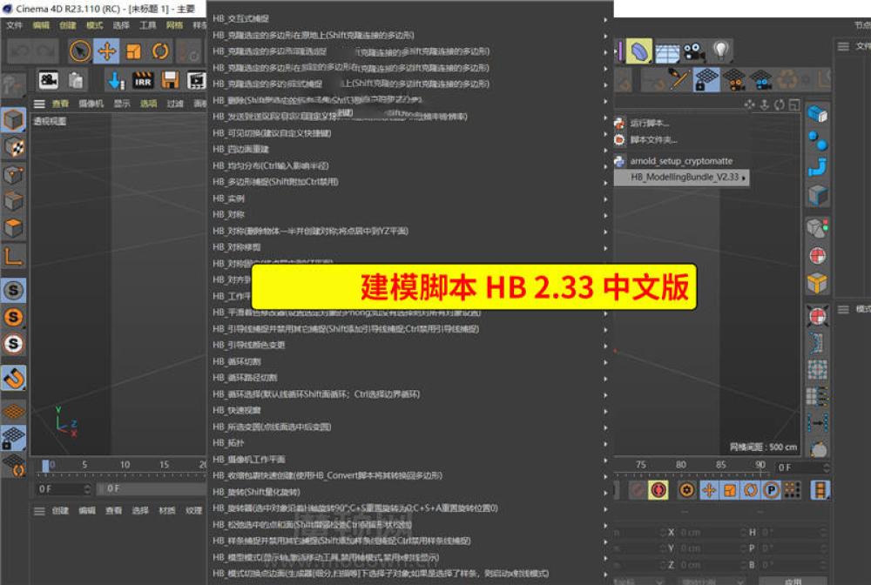
Task: Expand the HB_实例 submenu arrow
Action: 605,199
